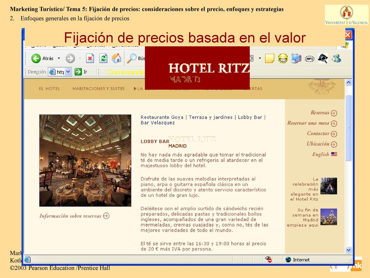The height and width of the screenshot is (278, 370).
Task: Open the Atrás history dropdown arrow
Action: tap(59, 58)
